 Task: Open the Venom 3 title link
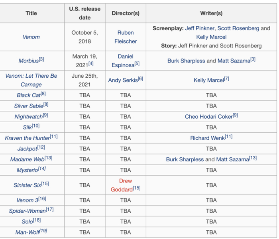pyautogui.click(x=28, y=200)
